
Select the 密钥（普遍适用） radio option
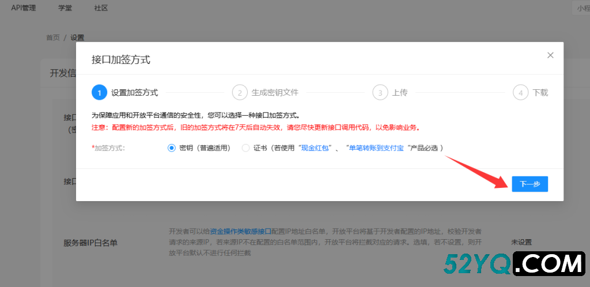pyautogui.click(x=172, y=148)
